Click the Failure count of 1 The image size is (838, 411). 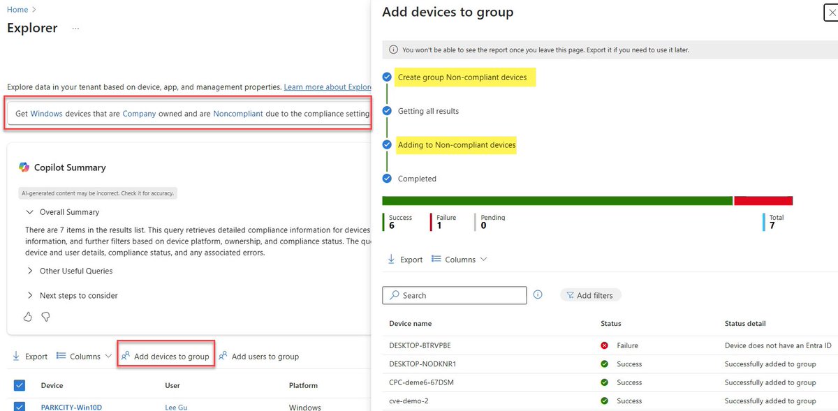coord(439,225)
